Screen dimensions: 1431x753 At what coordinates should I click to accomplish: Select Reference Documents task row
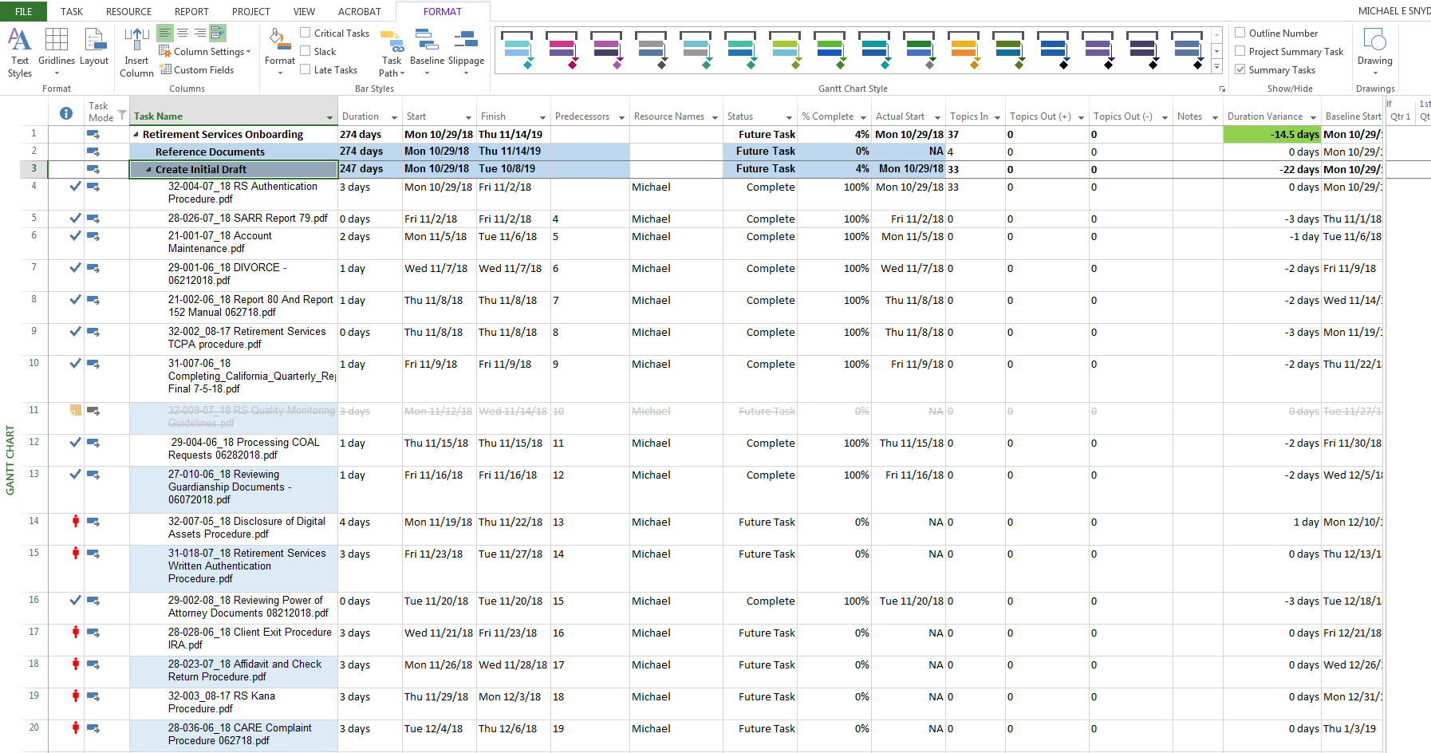210,152
